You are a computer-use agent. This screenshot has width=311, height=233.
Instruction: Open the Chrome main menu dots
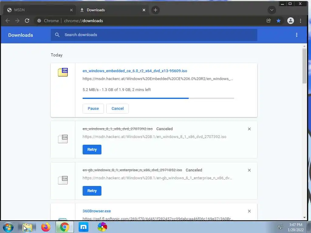pyautogui.click(x=300, y=21)
